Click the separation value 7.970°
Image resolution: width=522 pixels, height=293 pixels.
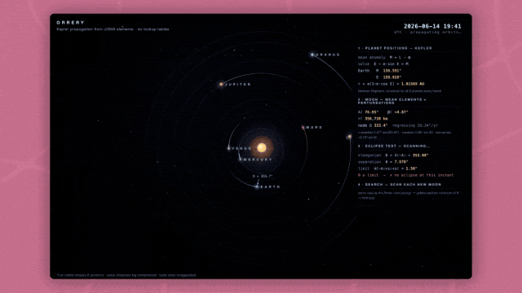point(401,162)
